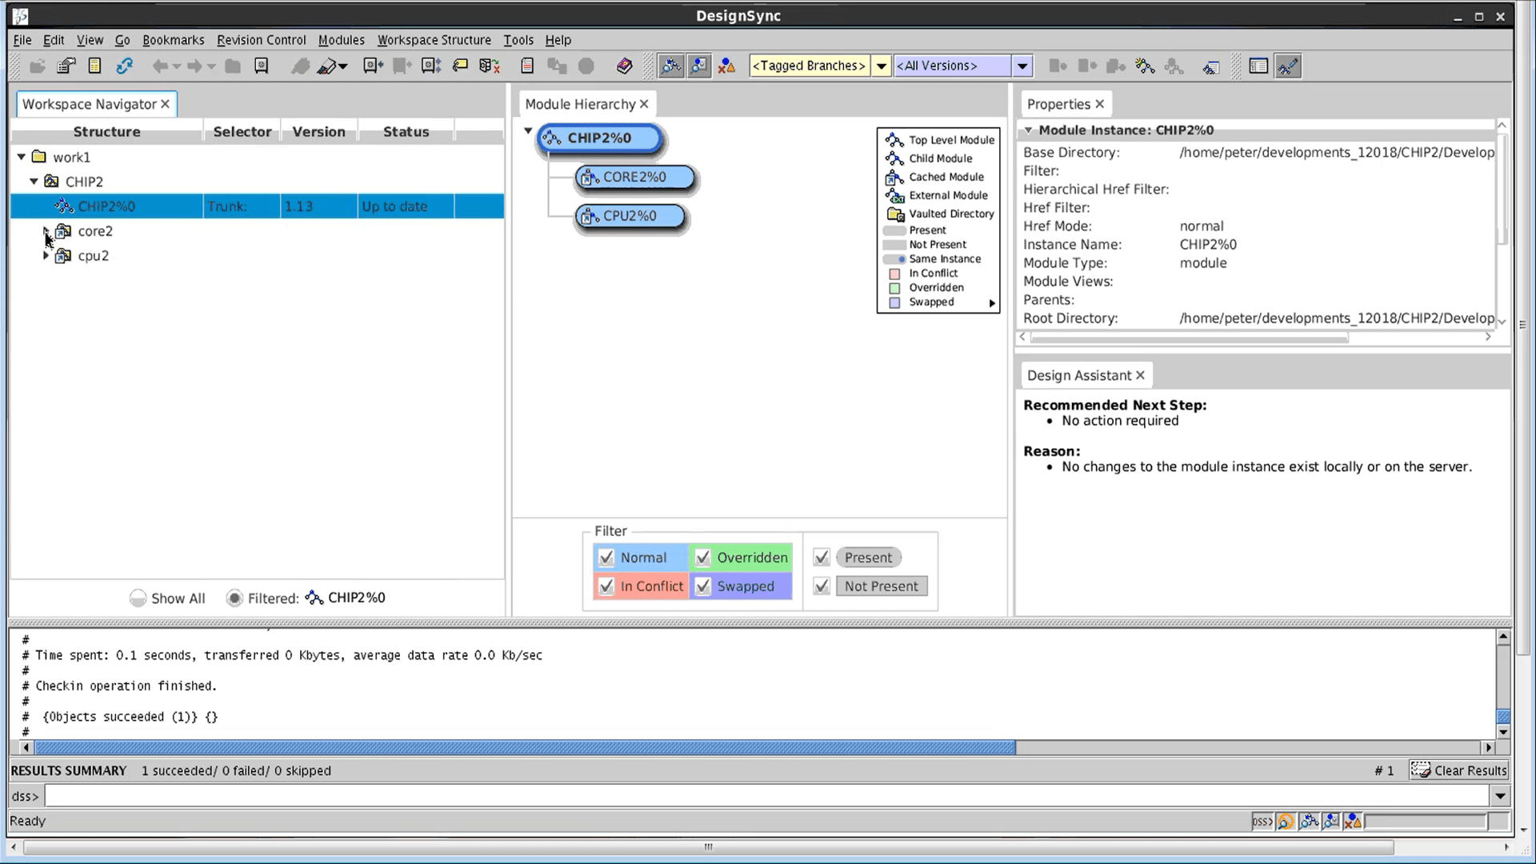
Task: Open the All Versions dropdown
Action: coord(1022,66)
